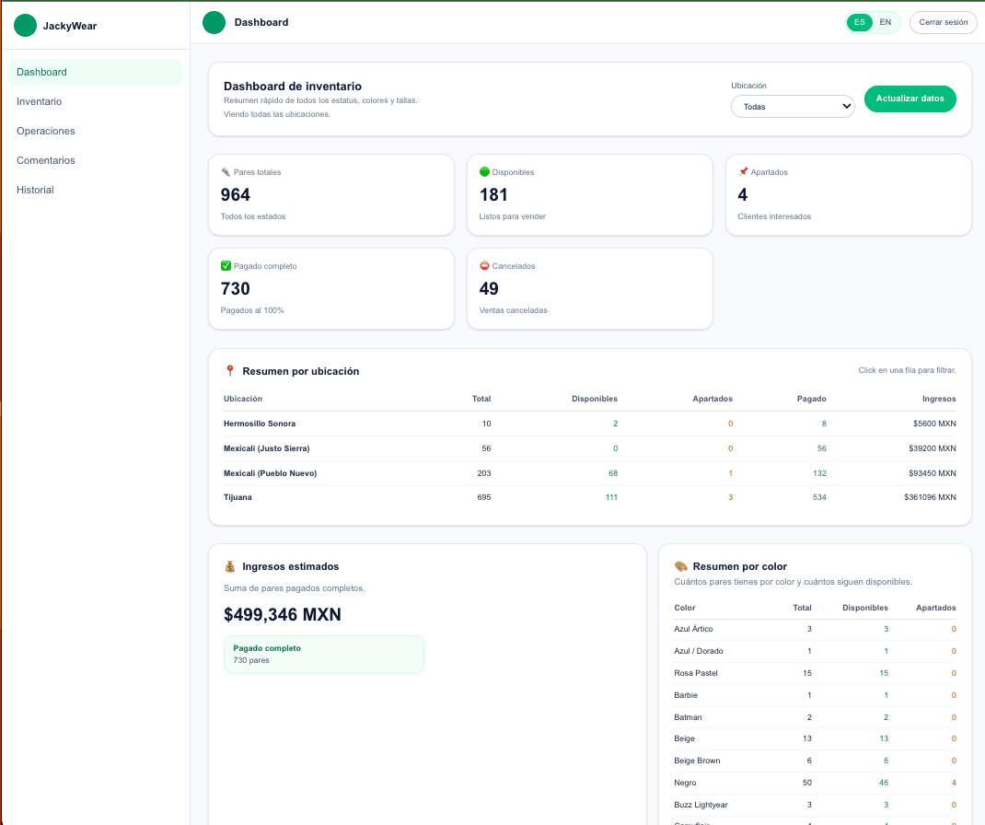Click the JackyWear logo circle in the sidebar

tap(25, 25)
